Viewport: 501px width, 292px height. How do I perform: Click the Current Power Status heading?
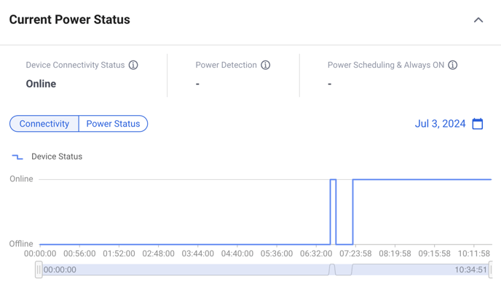point(70,20)
